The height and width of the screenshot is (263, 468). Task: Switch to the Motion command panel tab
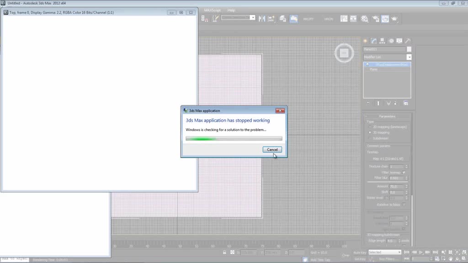[391, 41]
